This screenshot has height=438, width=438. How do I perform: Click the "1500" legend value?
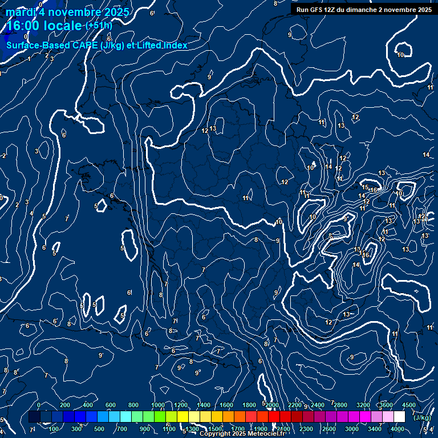pyautogui.click(x=215, y=429)
